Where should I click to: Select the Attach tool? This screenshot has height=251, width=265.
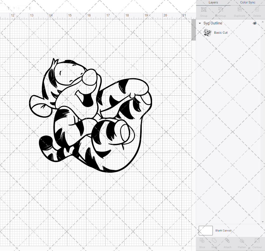[227, 241]
